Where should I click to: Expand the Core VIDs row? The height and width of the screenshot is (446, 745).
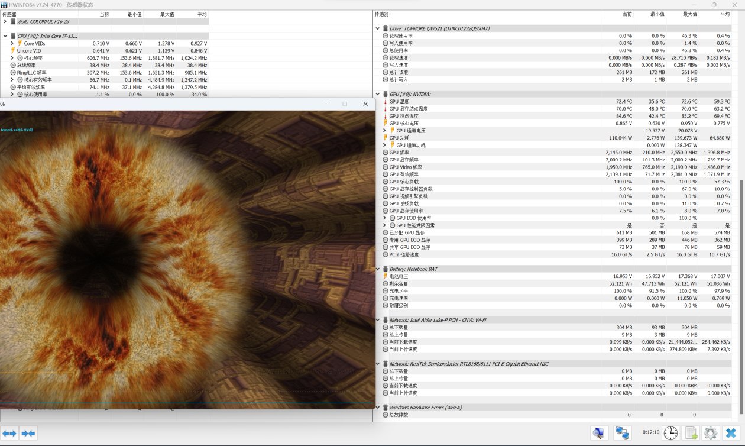(12, 43)
